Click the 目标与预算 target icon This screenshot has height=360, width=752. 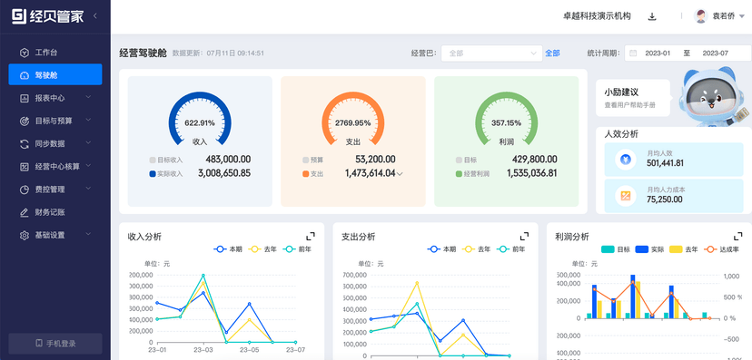(24, 122)
